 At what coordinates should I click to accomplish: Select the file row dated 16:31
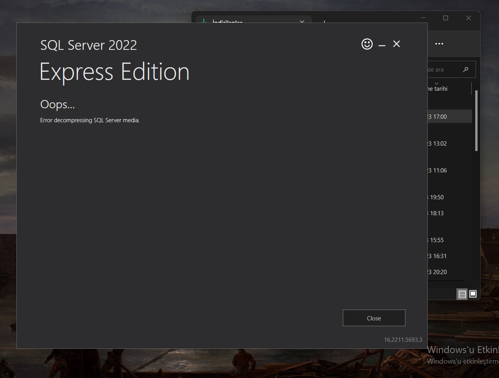[450, 256]
